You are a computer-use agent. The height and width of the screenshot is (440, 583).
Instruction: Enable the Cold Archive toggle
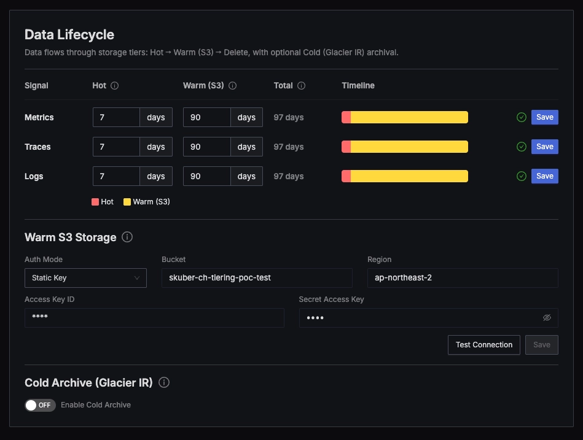pyautogui.click(x=40, y=405)
